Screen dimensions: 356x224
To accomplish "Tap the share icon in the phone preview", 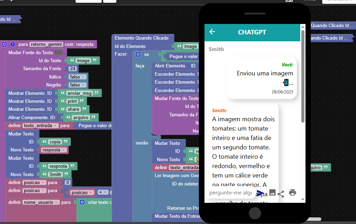I will [x=281, y=194].
